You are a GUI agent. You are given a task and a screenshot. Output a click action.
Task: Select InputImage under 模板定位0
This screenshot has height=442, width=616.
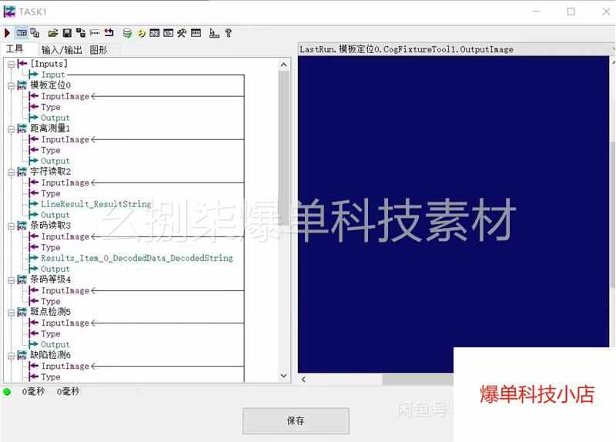tap(65, 96)
